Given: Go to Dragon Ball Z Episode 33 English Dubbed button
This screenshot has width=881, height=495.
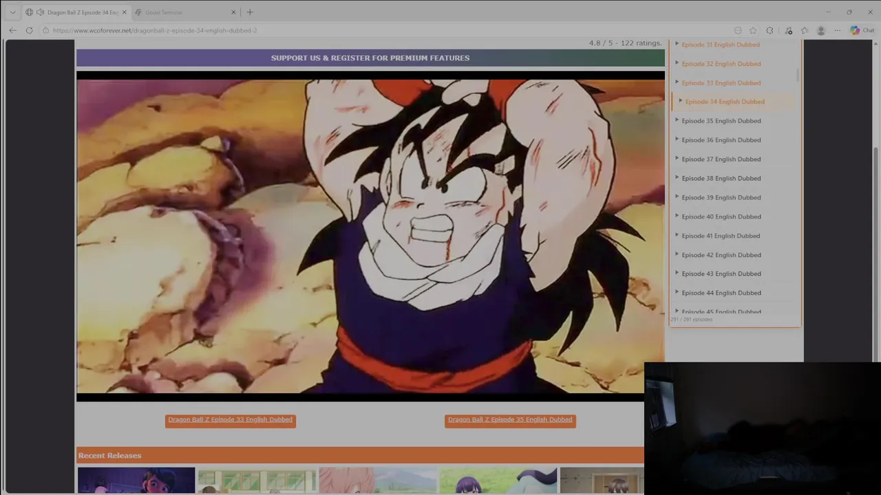Looking at the screenshot, I should [x=231, y=420].
